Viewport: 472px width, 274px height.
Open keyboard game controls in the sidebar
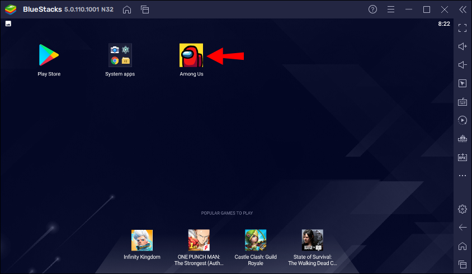[x=462, y=102]
